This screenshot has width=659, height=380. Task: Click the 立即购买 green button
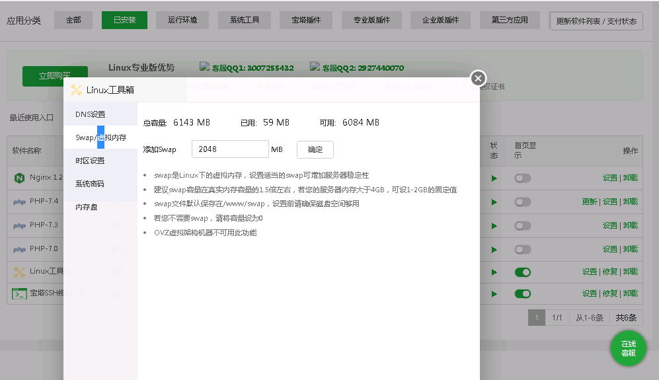(55, 76)
